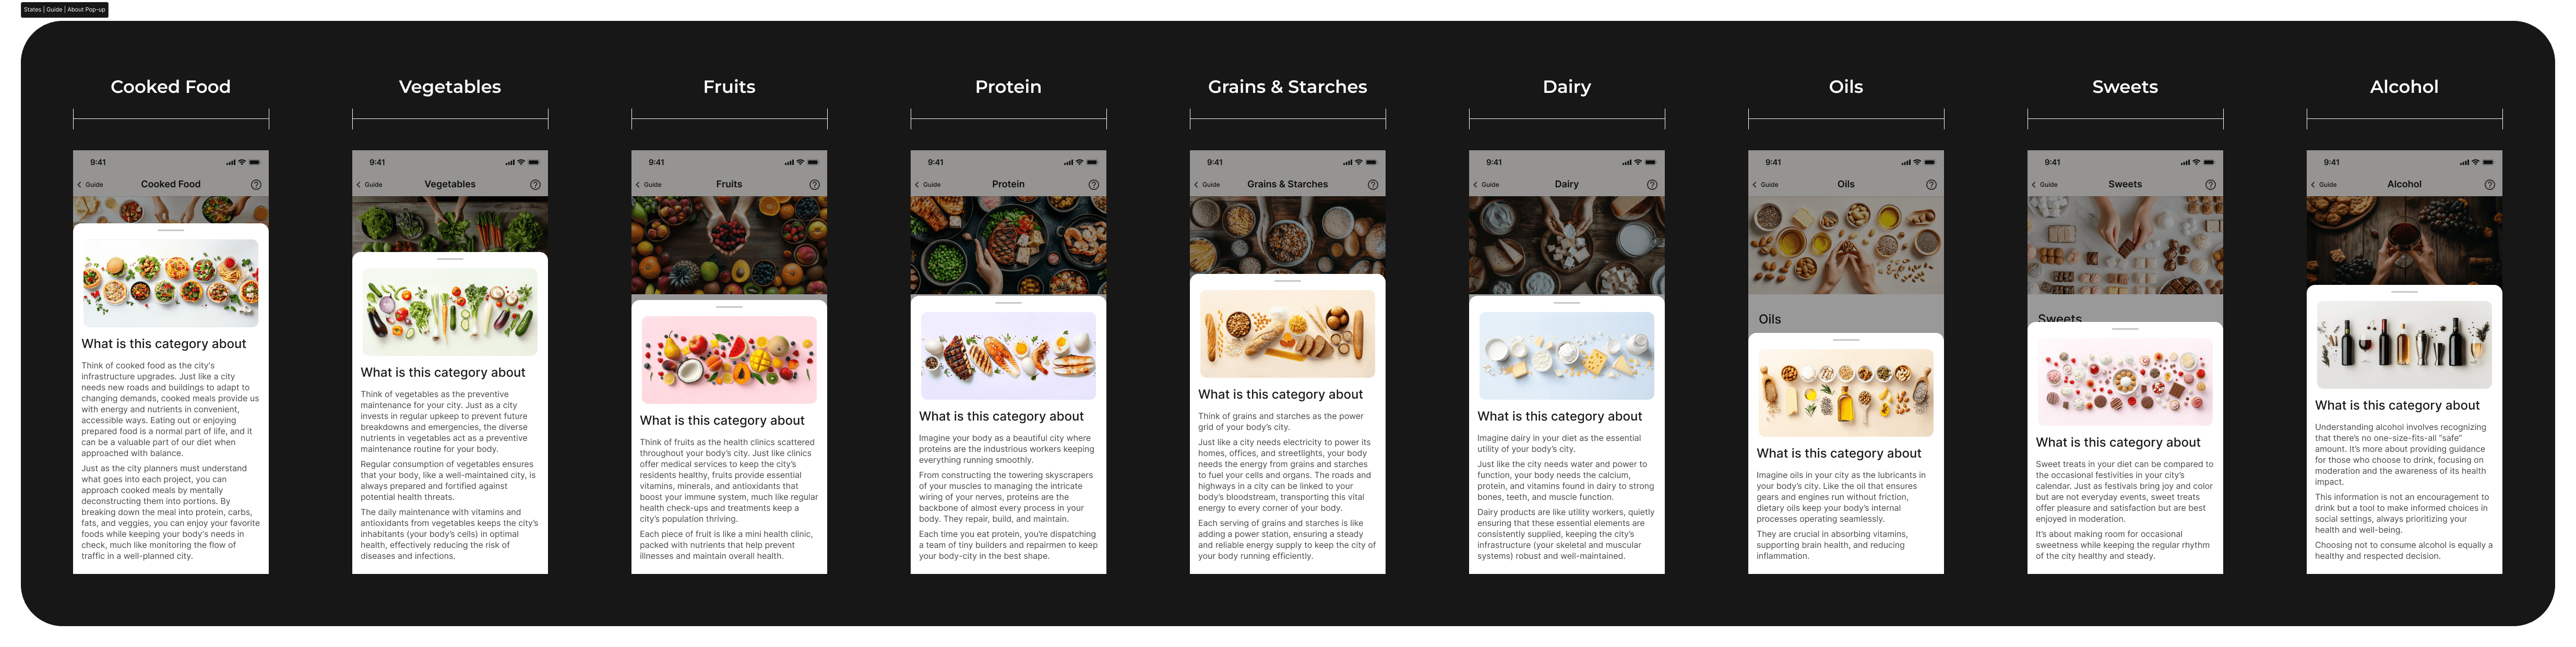Select the drag handle on Oils popup
This screenshot has height=647, width=2576.
[x=1846, y=340]
